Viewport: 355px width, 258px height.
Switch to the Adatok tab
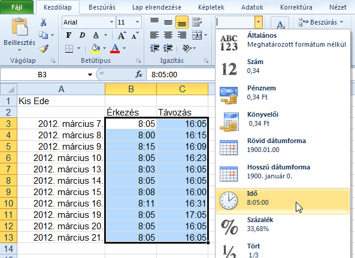pyautogui.click(x=252, y=7)
